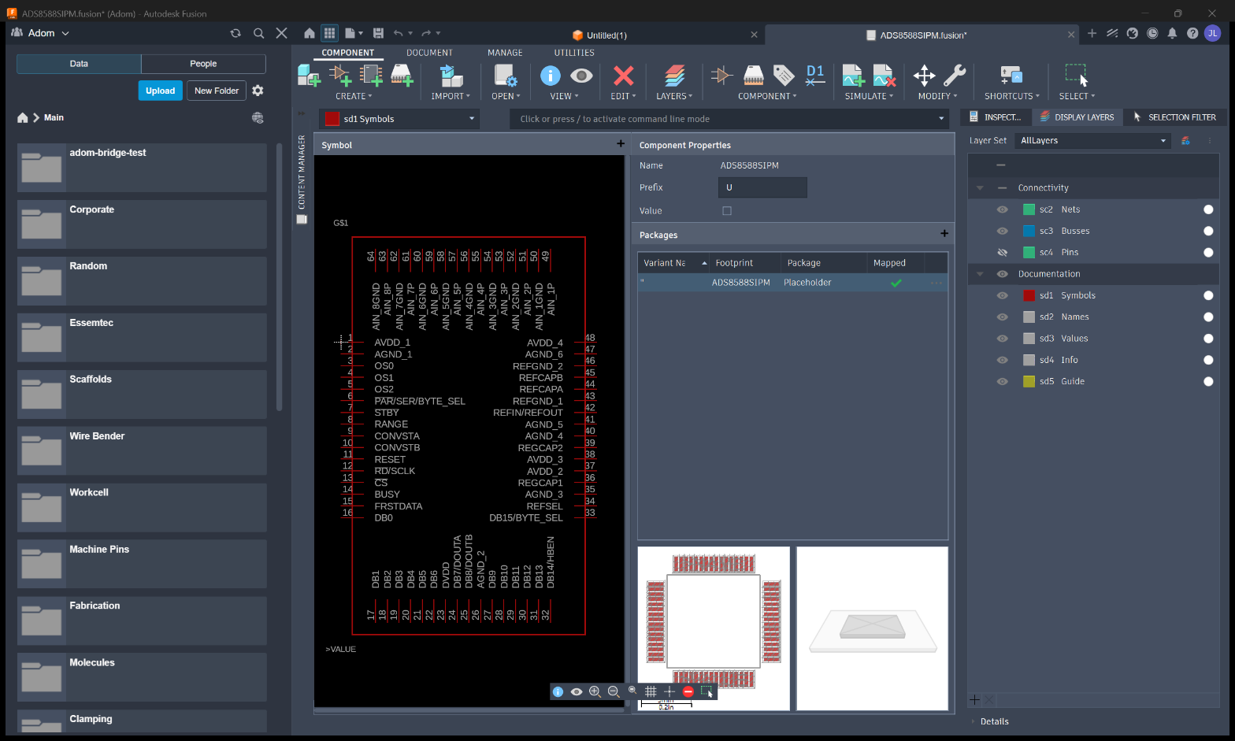Open the Select dropdown menu
Viewport: 1235px width, 741px height.
pos(1077,96)
